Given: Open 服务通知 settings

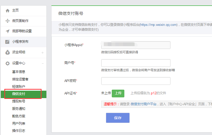Looking at the screenshot, I should 19,109.
